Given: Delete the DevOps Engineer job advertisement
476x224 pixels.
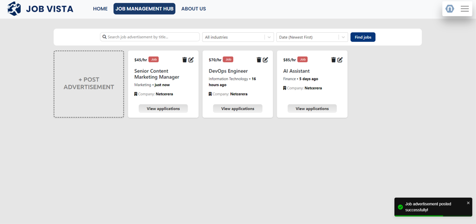Looking at the screenshot, I should [x=258, y=60].
